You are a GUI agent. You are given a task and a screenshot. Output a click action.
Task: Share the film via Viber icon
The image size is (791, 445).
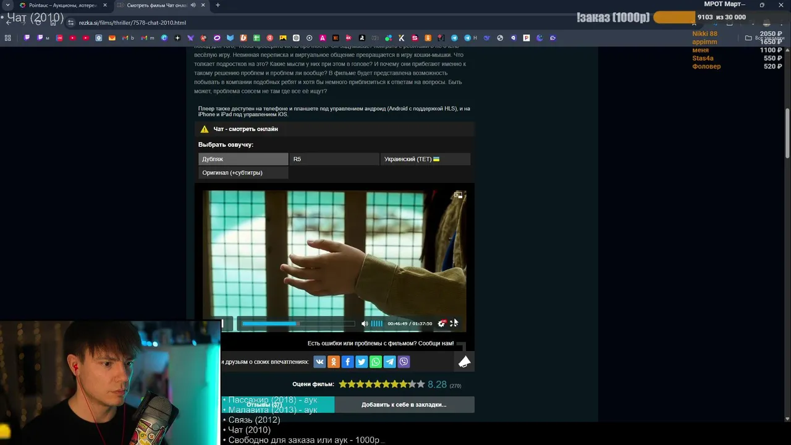[x=404, y=362]
